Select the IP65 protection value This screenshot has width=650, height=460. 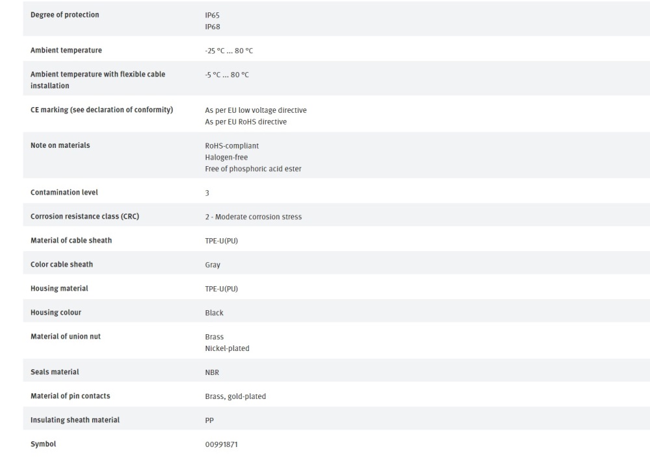pyautogui.click(x=213, y=15)
